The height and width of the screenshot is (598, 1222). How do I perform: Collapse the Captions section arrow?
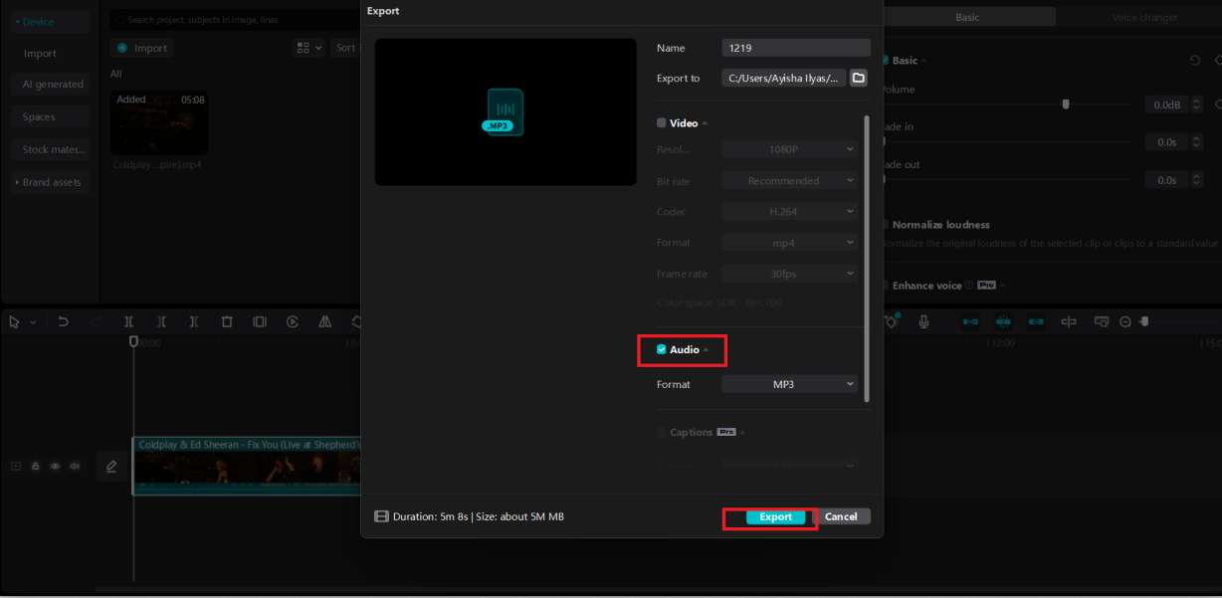(x=743, y=433)
